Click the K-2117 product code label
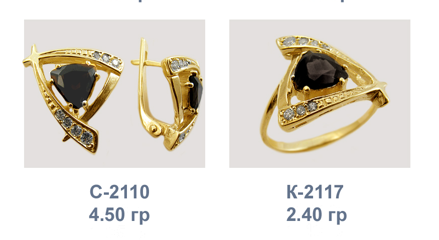The image size is (439, 240). [x=315, y=192]
